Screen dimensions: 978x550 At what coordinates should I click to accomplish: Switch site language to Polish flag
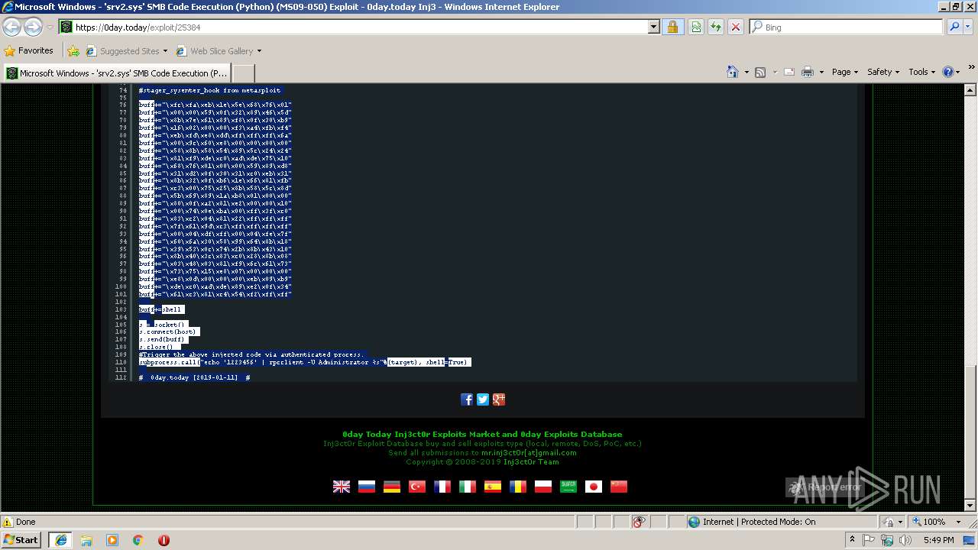pyautogui.click(x=543, y=487)
